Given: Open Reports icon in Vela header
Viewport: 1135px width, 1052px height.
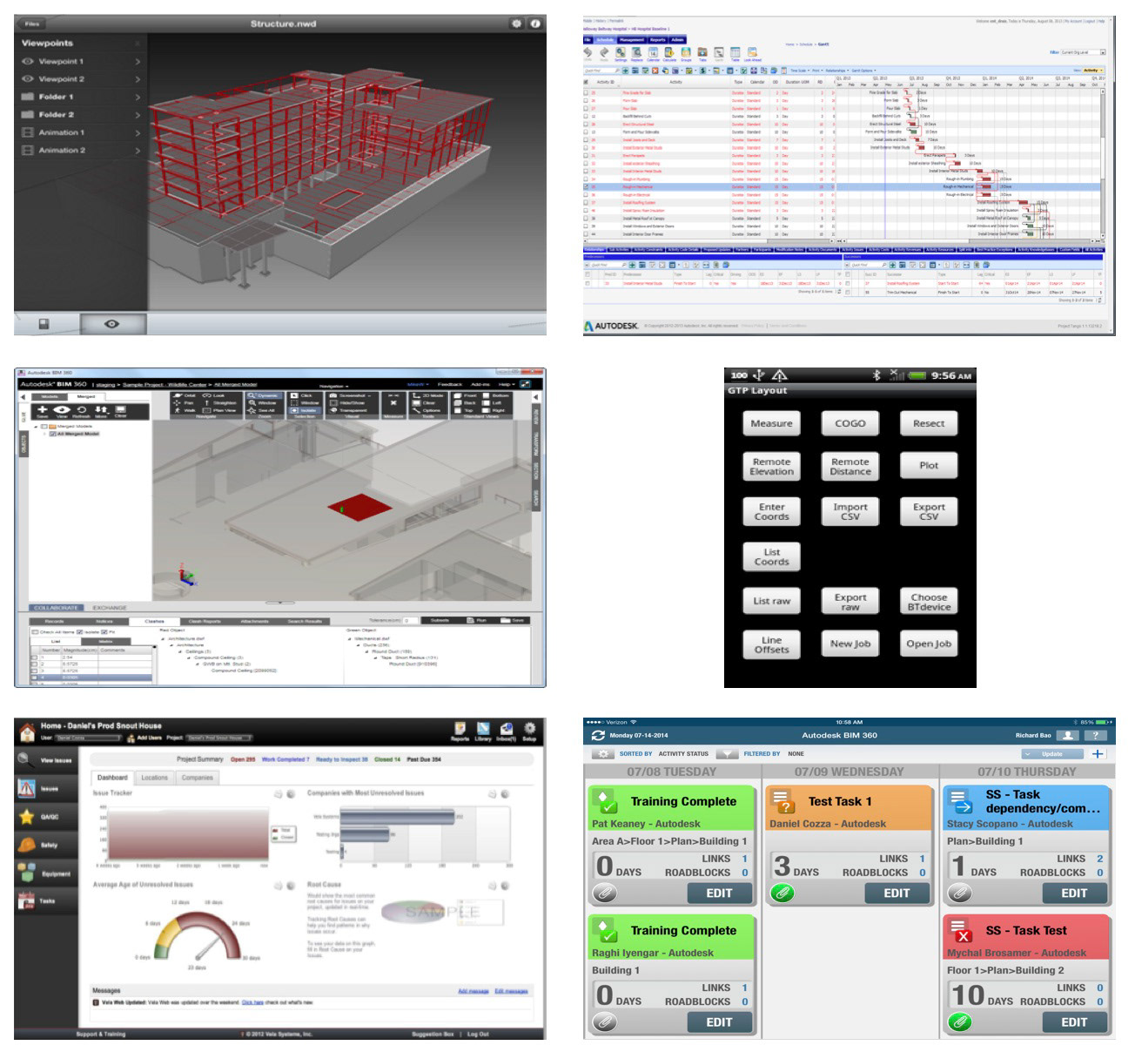Looking at the screenshot, I should click(x=460, y=732).
